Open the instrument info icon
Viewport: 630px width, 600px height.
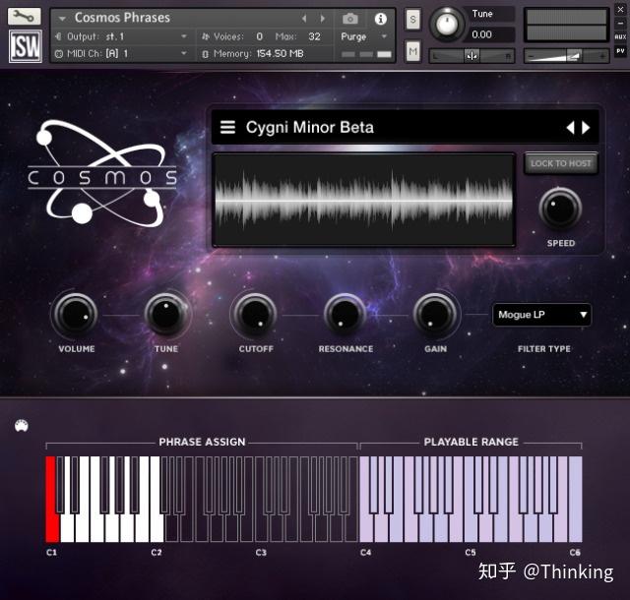[381, 19]
